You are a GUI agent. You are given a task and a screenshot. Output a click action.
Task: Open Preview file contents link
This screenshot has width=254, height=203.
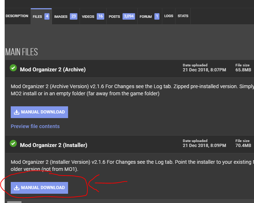35,126
